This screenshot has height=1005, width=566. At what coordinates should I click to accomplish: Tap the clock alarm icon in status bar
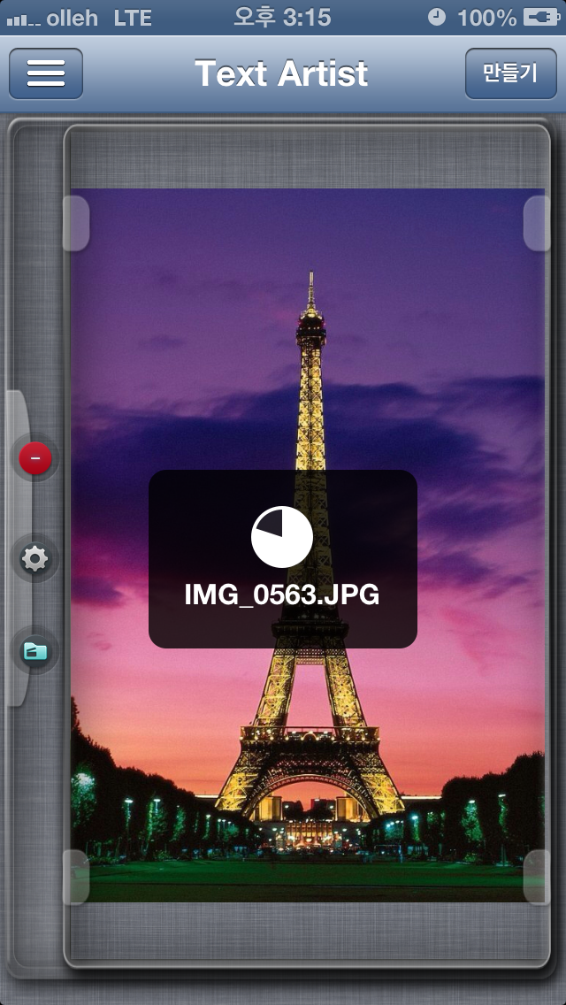point(437,18)
